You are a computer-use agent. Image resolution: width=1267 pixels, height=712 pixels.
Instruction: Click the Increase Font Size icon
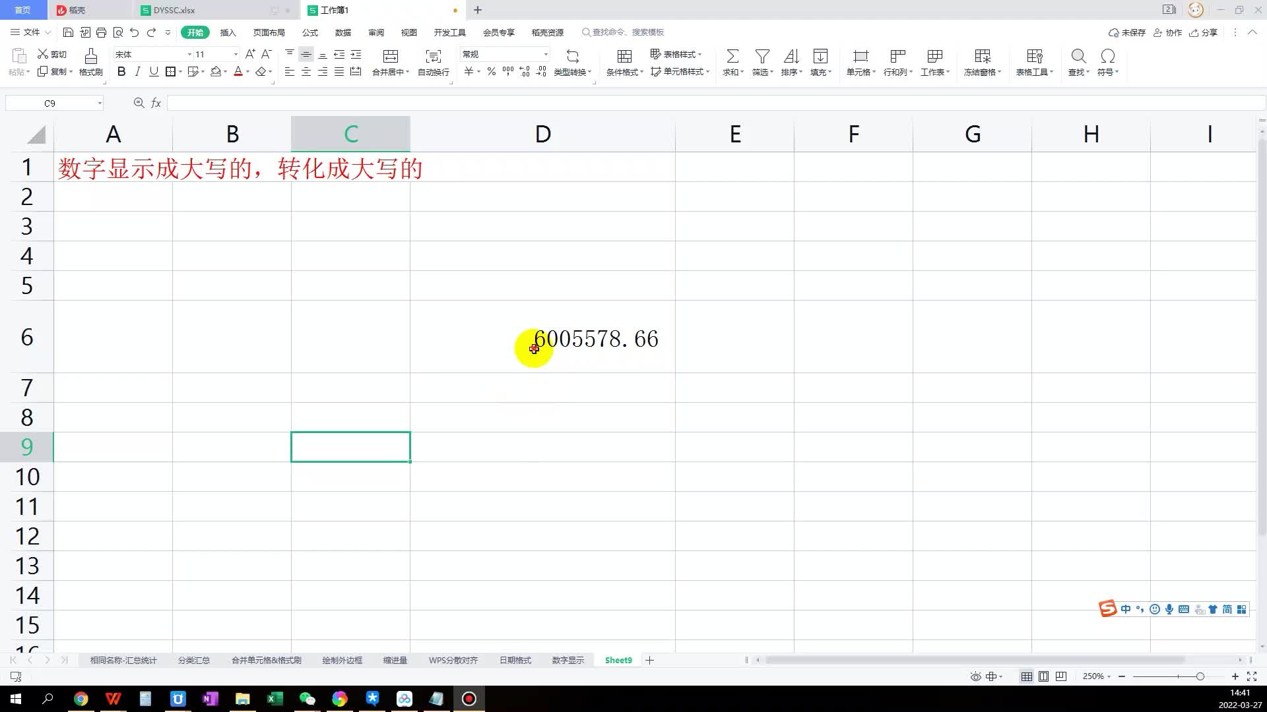[x=250, y=54]
